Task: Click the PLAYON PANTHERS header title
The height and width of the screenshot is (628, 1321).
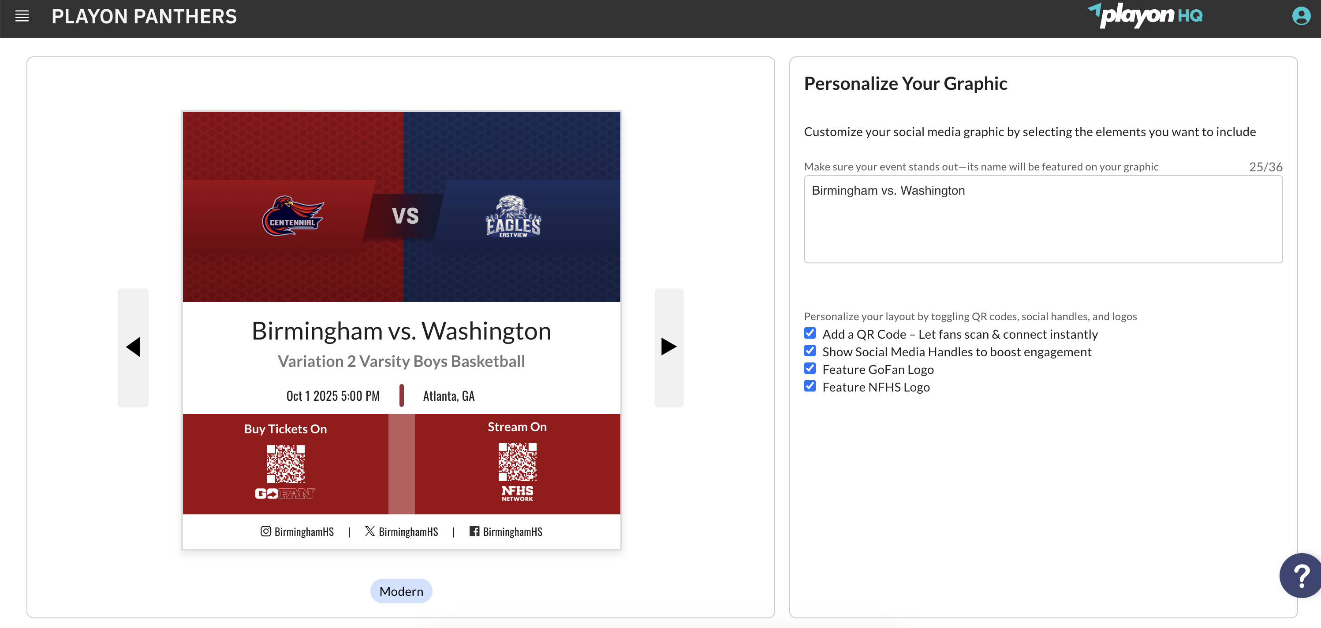Action: 144,16
